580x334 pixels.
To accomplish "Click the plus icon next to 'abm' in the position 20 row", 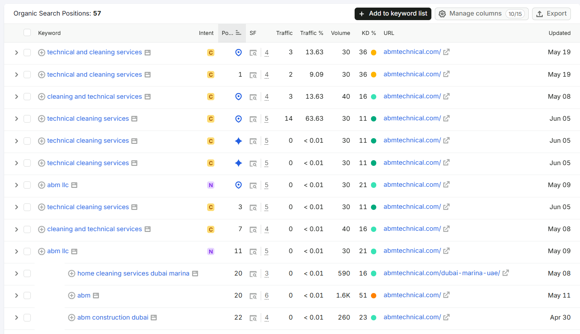I will (x=71, y=296).
